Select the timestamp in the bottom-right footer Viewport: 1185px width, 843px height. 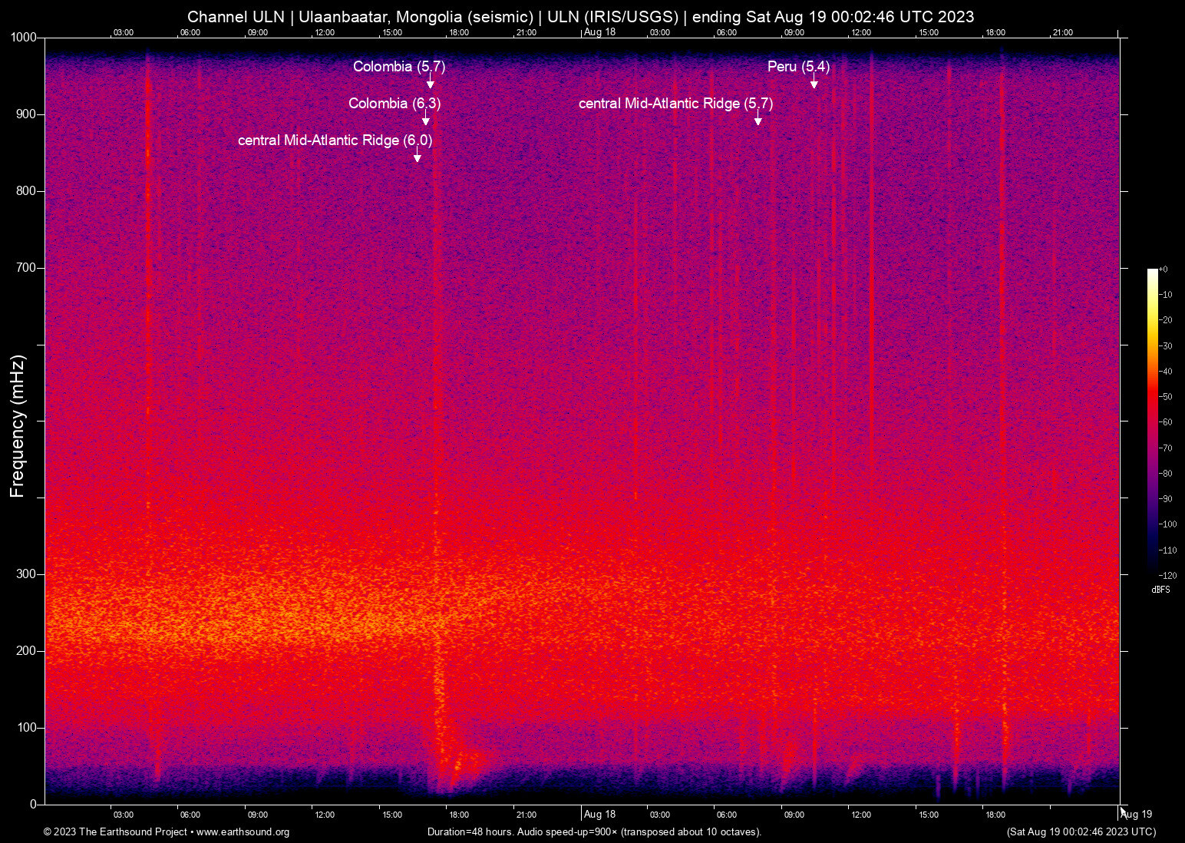(1081, 832)
